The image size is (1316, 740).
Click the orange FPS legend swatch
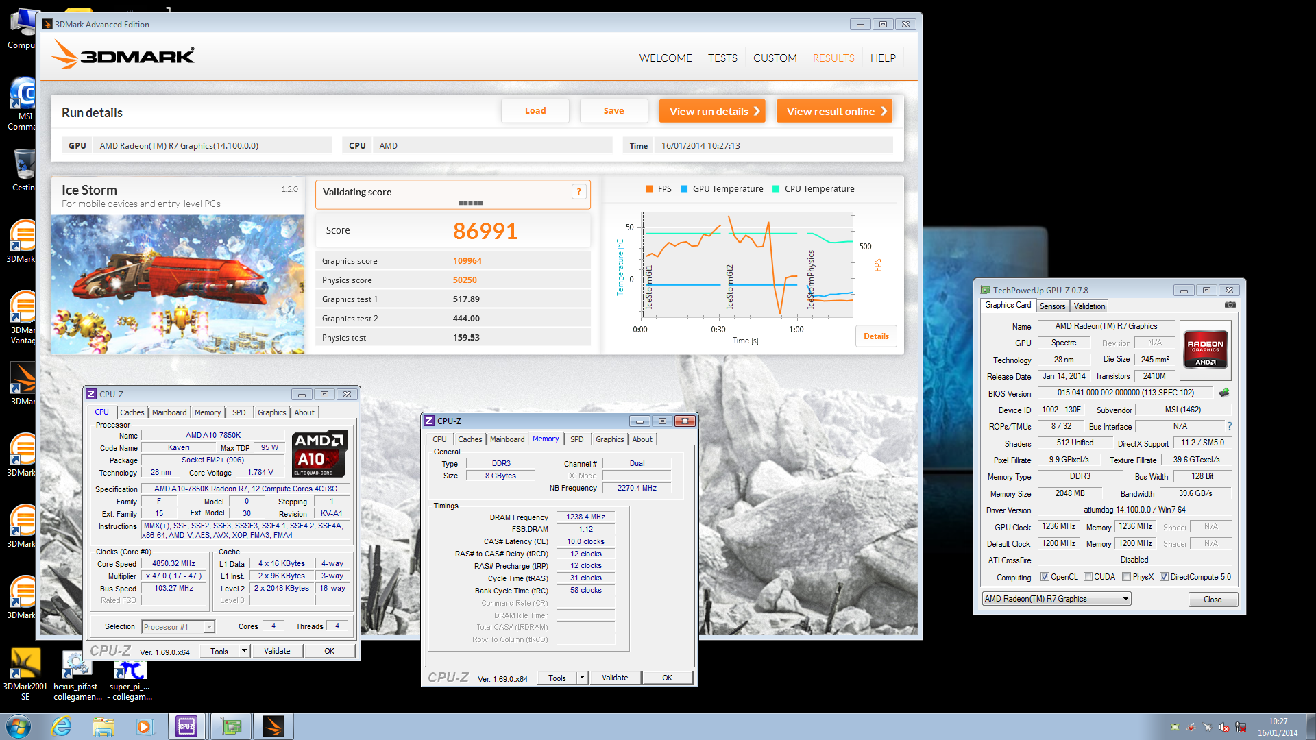(648, 189)
